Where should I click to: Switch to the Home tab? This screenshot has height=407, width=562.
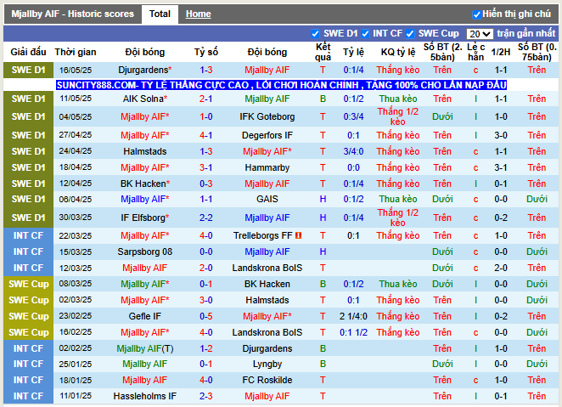pos(198,14)
